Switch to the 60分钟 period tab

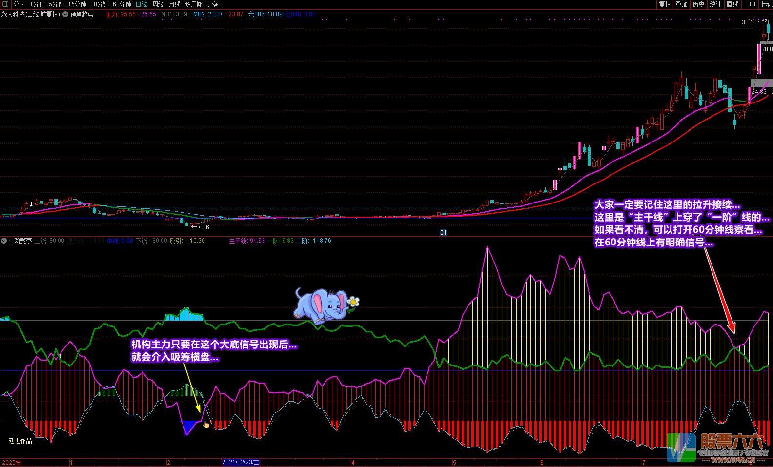(122, 4)
